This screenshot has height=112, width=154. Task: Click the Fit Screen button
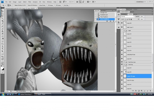click(x=51, y=5)
